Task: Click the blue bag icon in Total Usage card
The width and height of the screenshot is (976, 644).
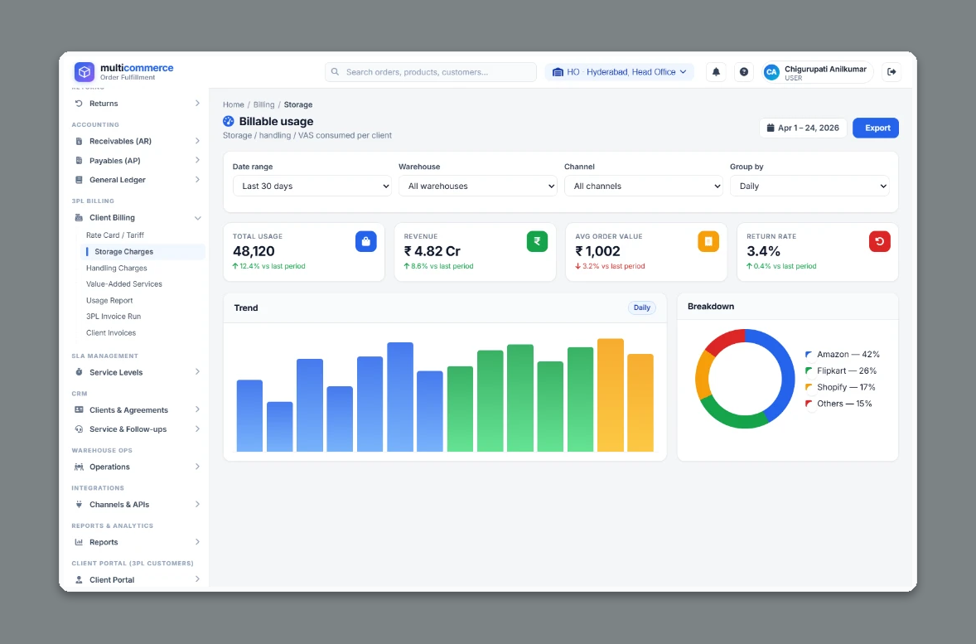Action: point(366,241)
